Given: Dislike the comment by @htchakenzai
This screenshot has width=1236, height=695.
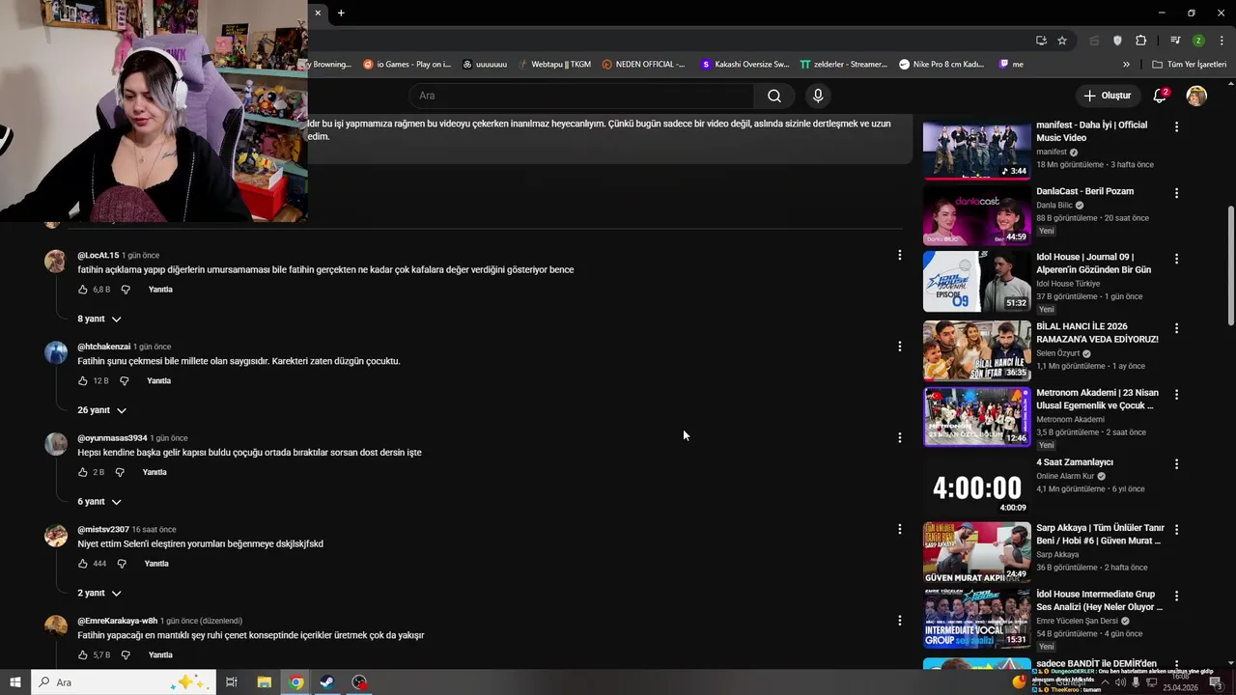Looking at the screenshot, I should (x=124, y=381).
